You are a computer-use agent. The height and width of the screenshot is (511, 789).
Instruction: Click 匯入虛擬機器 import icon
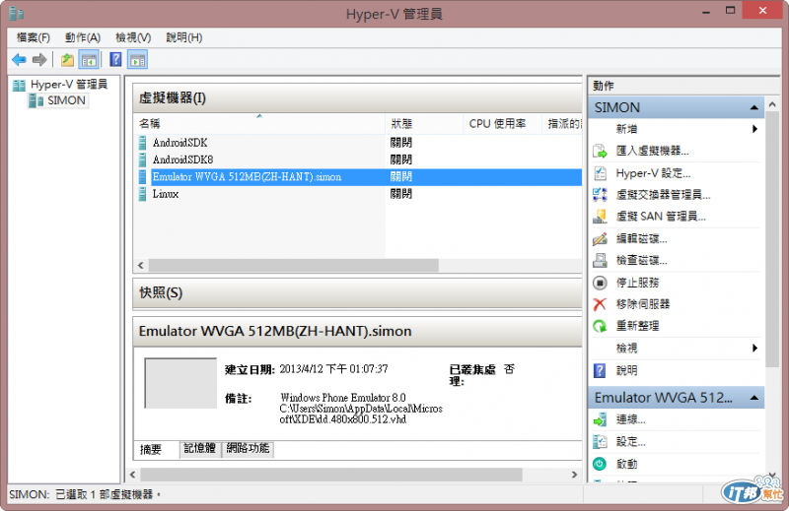coord(600,151)
